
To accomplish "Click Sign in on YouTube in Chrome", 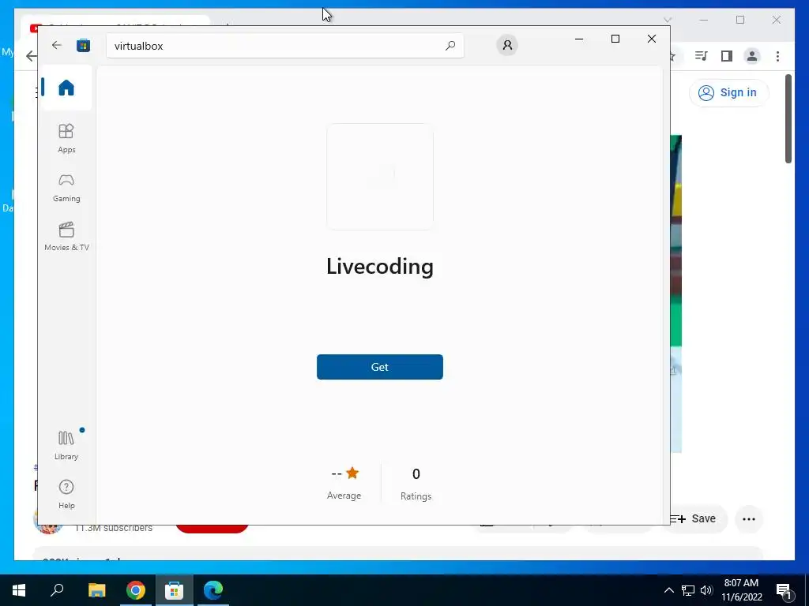I will click(728, 93).
